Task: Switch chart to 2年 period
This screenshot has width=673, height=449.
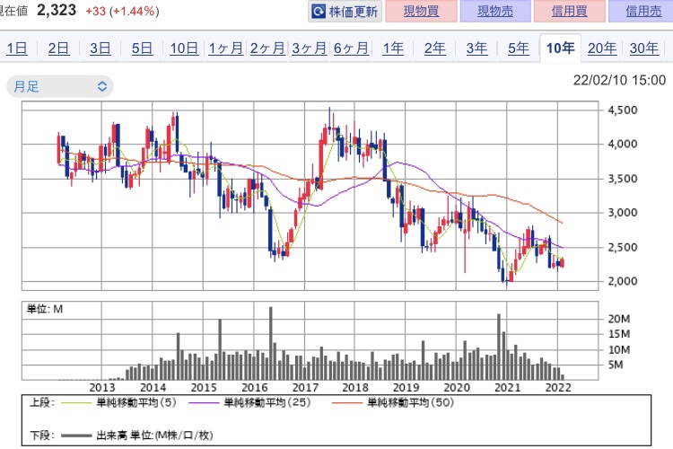Action: (435, 48)
